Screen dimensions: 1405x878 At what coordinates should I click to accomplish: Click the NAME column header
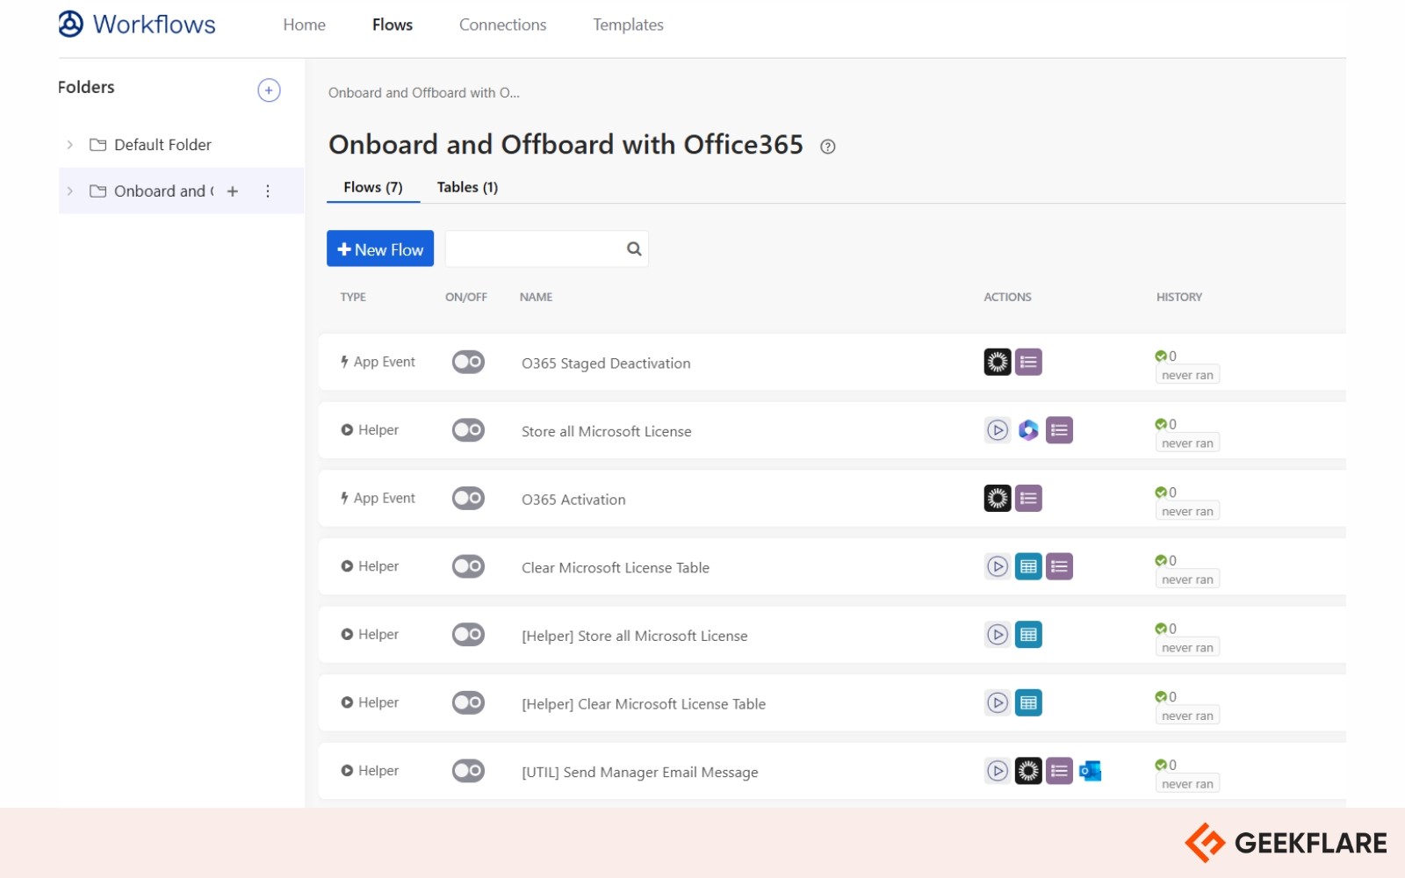click(536, 297)
